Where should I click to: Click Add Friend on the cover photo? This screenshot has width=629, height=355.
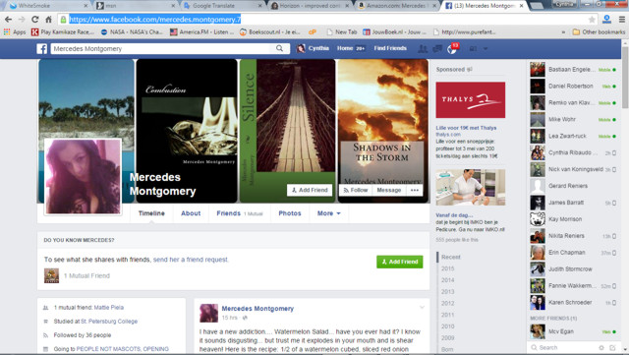(x=310, y=190)
